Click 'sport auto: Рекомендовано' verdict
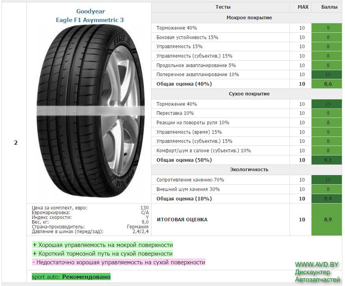 coord(71,277)
